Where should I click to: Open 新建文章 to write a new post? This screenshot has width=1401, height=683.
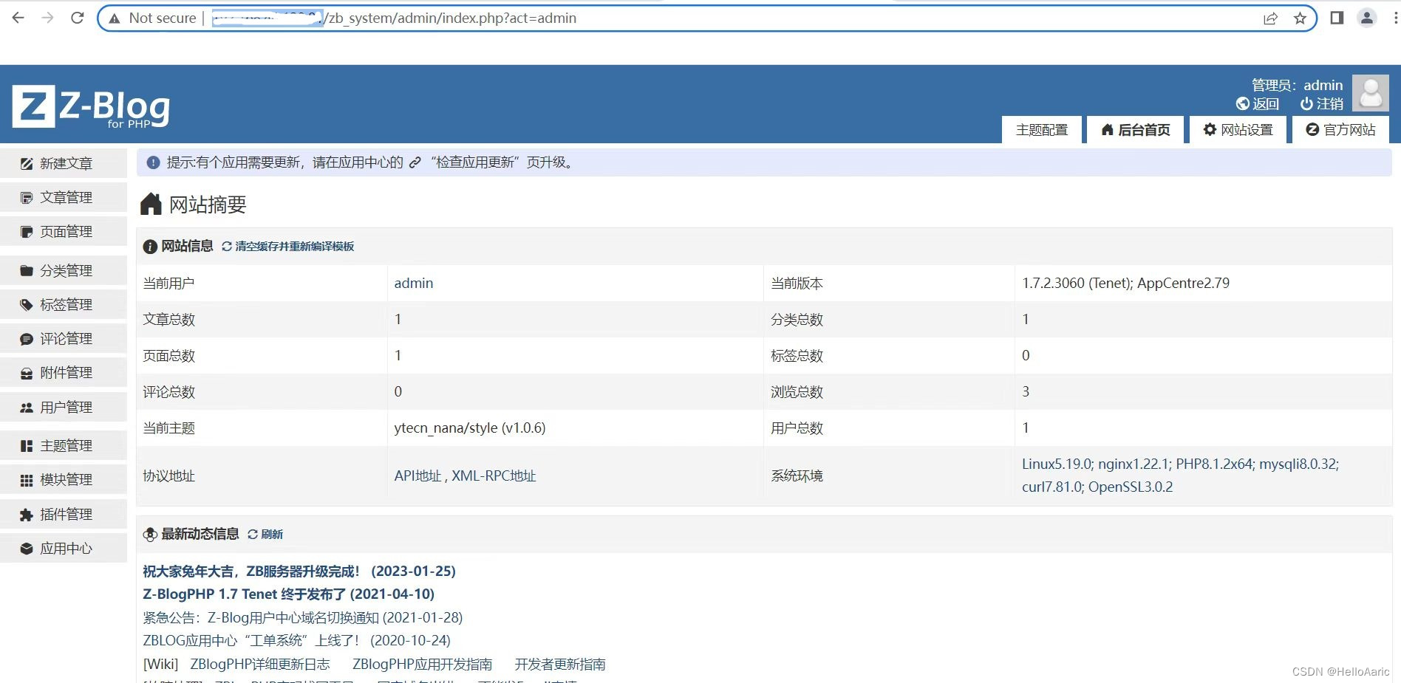click(x=65, y=163)
